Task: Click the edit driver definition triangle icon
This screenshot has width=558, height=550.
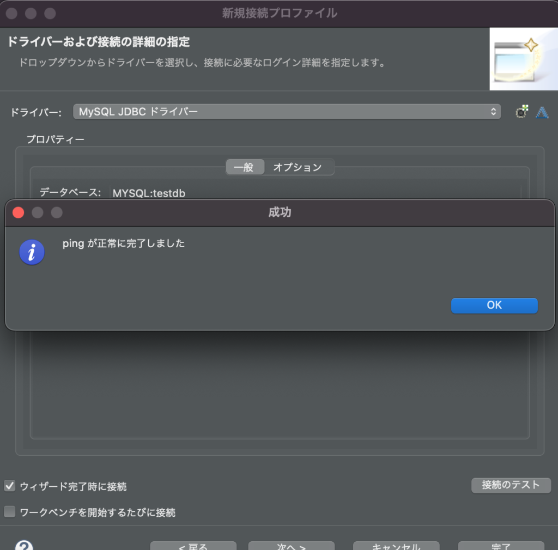Action: (x=542, y=112)
